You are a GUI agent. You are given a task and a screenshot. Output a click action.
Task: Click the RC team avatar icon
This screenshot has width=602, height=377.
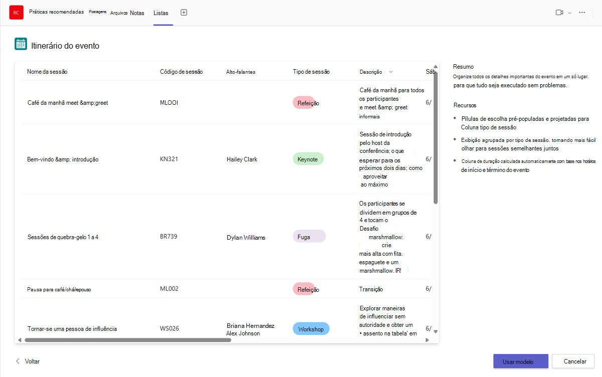(x=17, y=13)
